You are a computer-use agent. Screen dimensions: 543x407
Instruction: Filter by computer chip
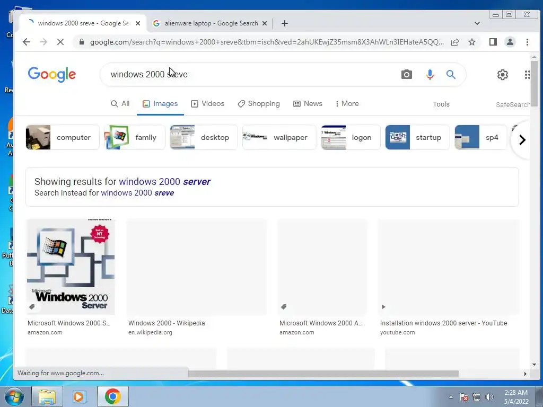(x=63, y=137)
